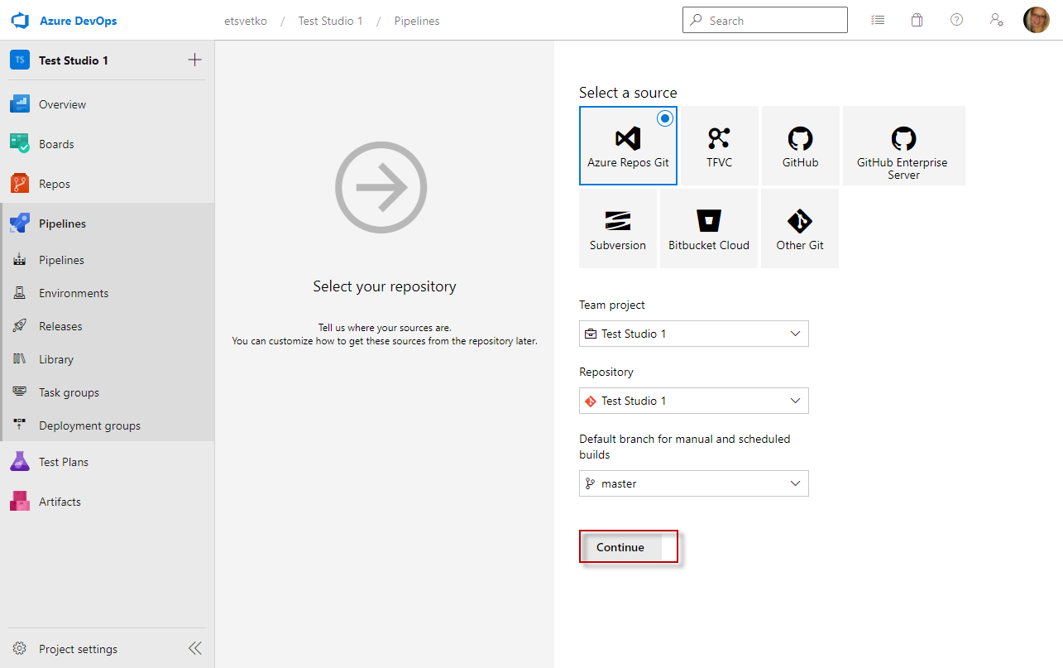
Task: Select the GitHub Enterprise Server source tile
Action: click(903, 145)
